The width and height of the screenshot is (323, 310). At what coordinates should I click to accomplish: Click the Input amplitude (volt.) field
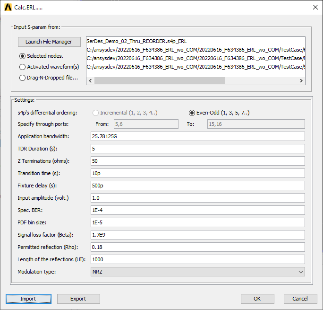[x=198, y=198]
